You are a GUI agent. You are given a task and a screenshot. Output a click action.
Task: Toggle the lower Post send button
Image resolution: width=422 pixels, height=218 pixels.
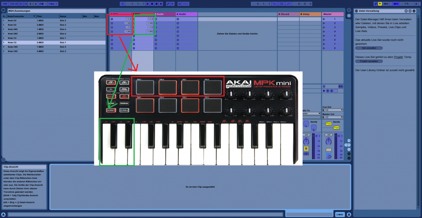[x=336, y=128]
